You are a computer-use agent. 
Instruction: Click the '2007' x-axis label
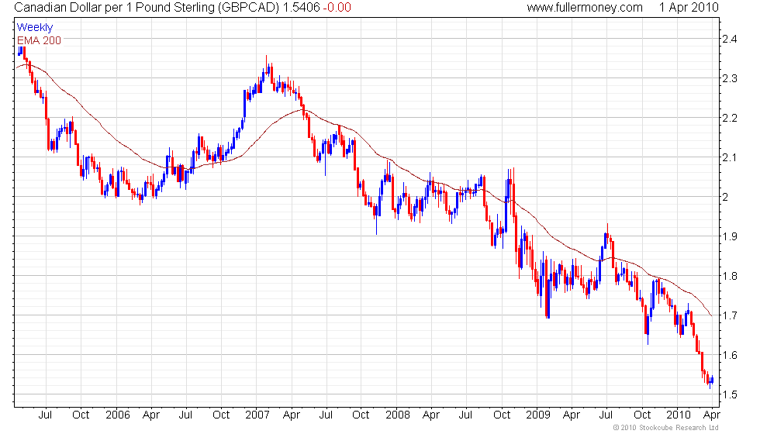point(257,415)
